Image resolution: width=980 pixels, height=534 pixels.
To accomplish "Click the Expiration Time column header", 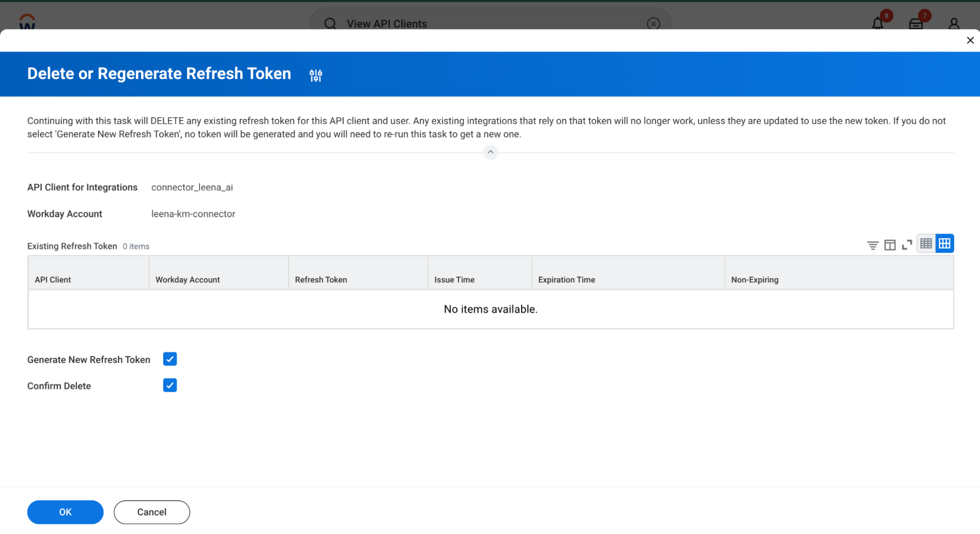I will click(566, 280).
